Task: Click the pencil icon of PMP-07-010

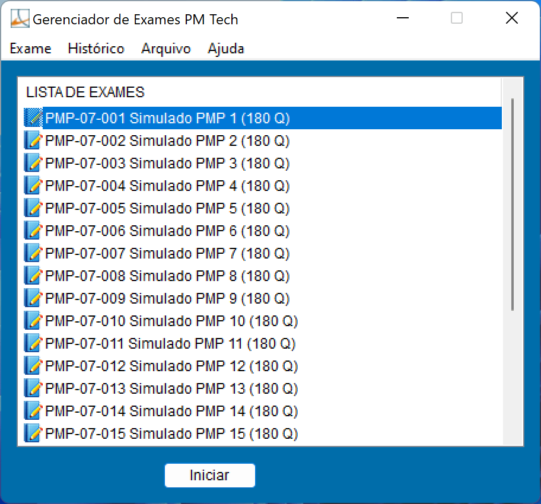Action: (33, 321)
